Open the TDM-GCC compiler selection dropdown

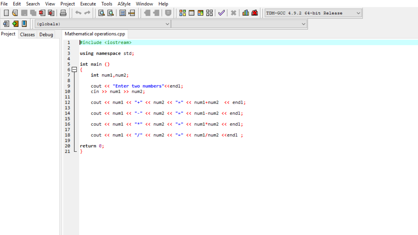tap(358, 13)
